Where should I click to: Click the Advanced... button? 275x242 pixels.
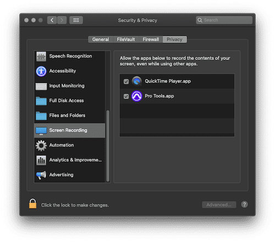click(219, 205)
